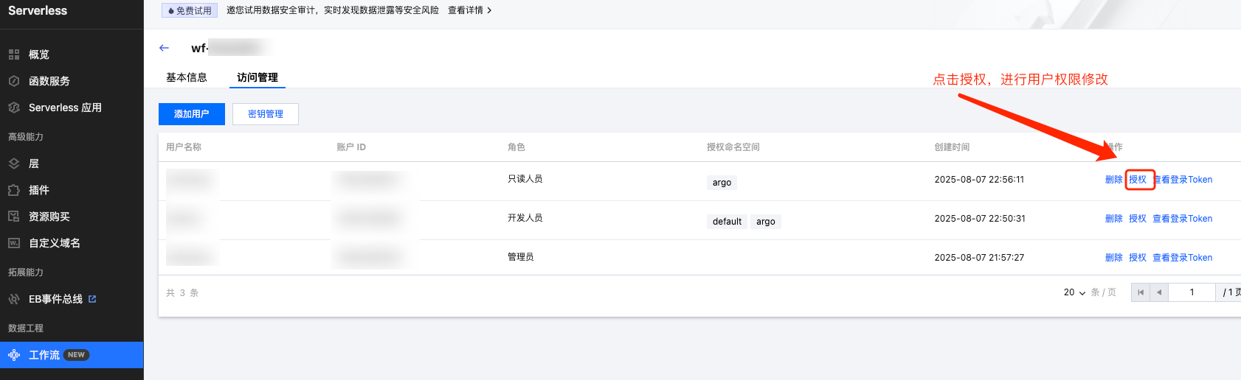This screenshot has width=1241, height=380.
Task: Click the previous page arrow button
Action: [x=1159, y=292]
